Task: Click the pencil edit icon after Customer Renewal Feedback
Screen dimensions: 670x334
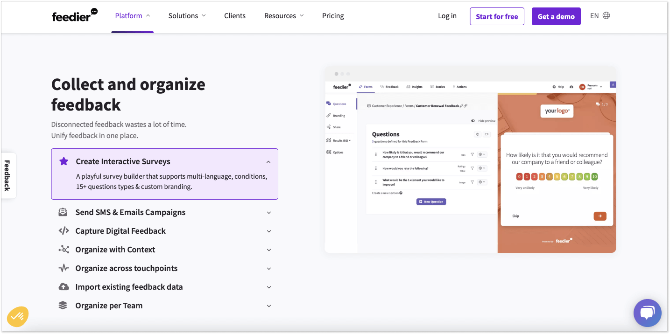Action: pyautogui.click(x=462, y=106)
